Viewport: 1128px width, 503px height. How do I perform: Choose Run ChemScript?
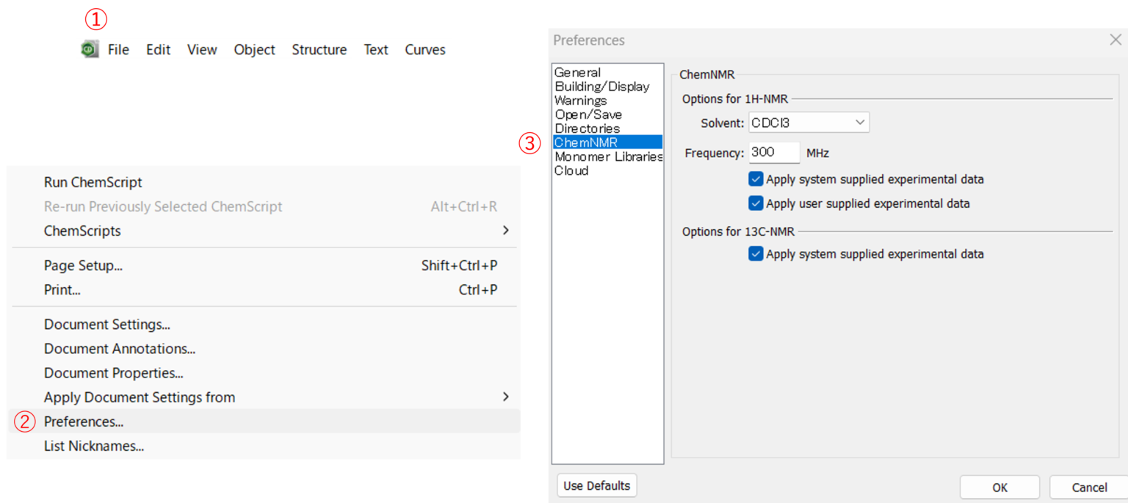coord(263,182)
